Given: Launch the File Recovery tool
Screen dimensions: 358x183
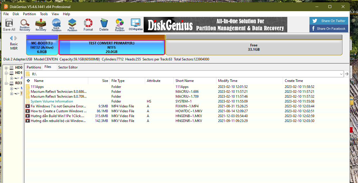Looking at the screenshot, I should tap(41, 25).
